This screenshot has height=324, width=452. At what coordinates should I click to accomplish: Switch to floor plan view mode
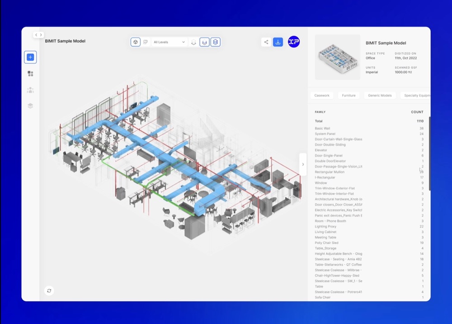(146, 42)
